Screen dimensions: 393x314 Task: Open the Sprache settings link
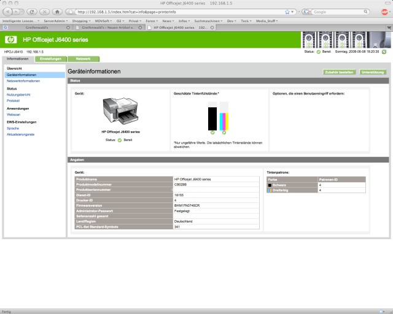point(13,128)
